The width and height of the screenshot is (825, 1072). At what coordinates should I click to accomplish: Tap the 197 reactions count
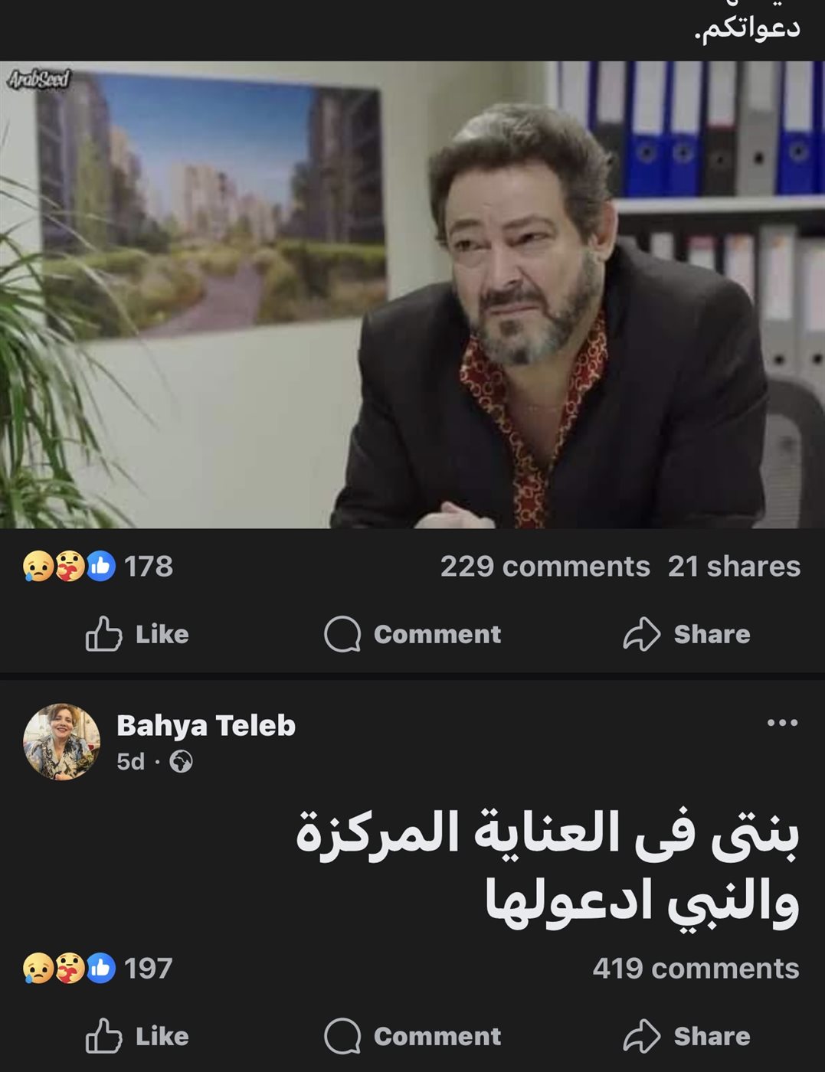(x=149, y=969)
